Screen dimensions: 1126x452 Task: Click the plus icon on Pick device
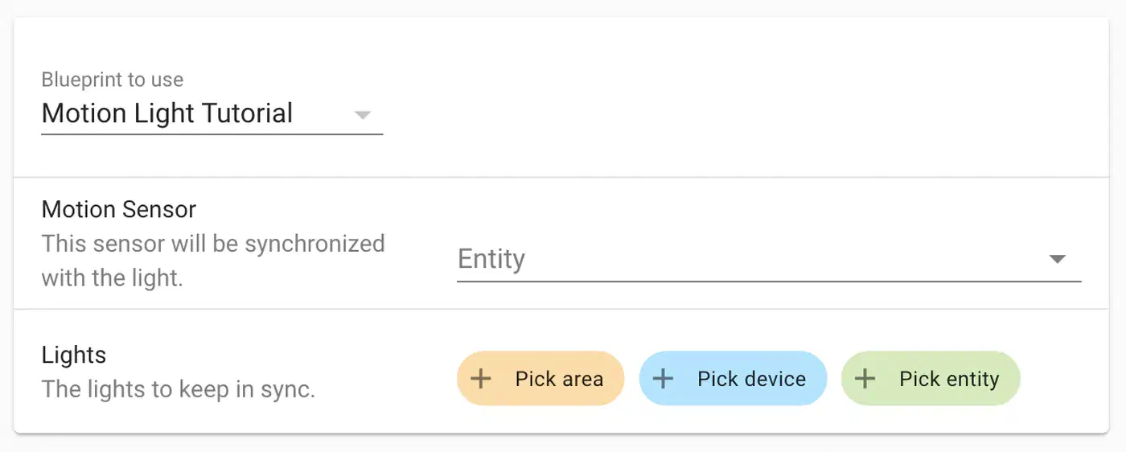pos(663,379)
